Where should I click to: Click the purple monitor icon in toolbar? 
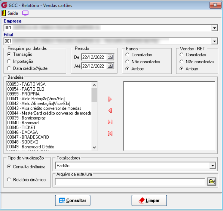click(25, 13)
